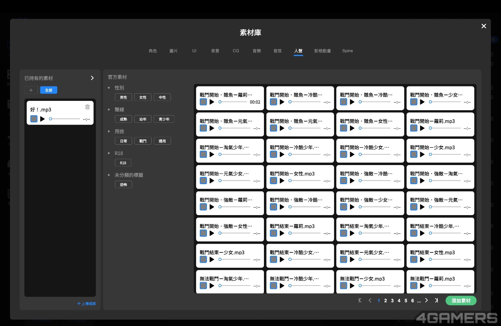Tick the checkbox for 無法戰鬥－蘿莉.mp3

[x=414, y=286]
